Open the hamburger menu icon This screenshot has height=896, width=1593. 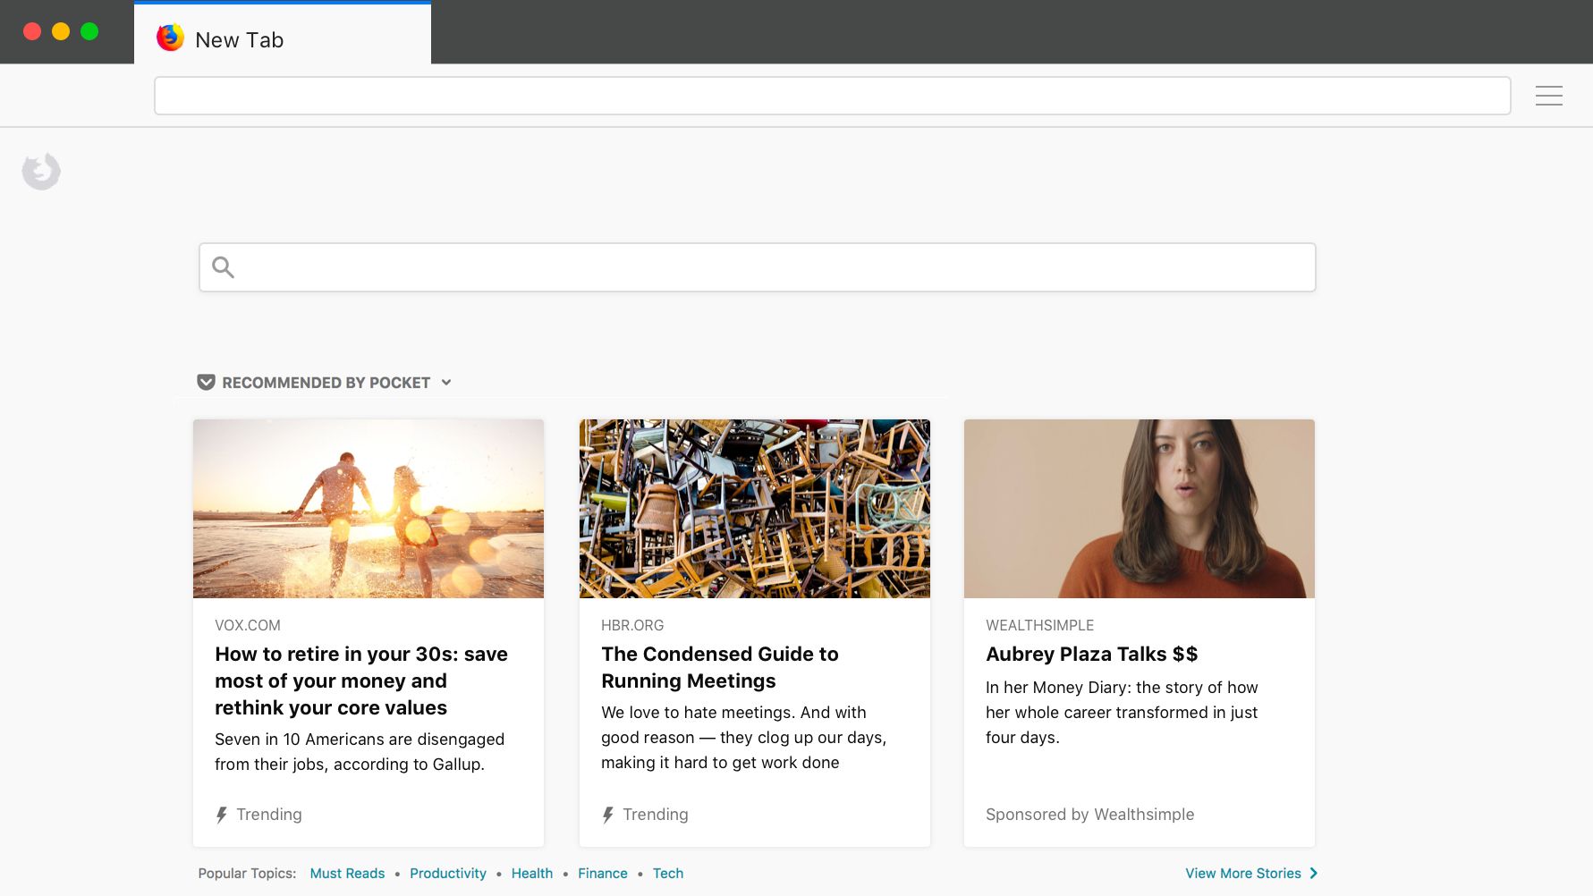1548,96
